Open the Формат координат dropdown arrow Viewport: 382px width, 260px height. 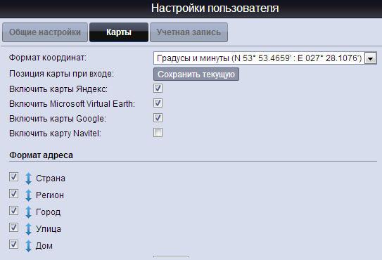[x=371, y=58]
